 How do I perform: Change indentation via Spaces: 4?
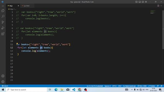click(107, 86)
